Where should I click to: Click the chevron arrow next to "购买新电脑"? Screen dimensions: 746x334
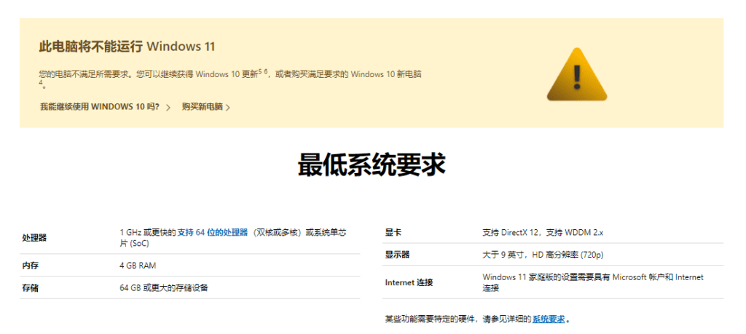click(228, 108)
